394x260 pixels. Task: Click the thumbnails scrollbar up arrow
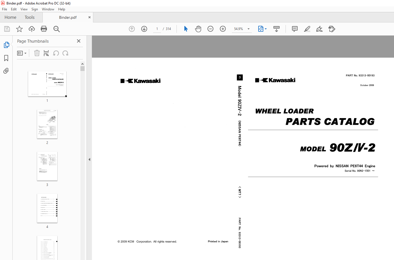82,64
